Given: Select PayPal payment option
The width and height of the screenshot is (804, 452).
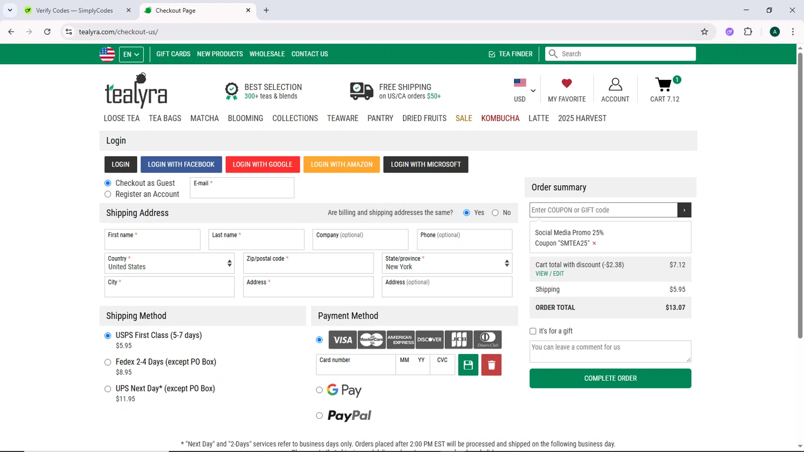Looking at the screenshot, I should [319, 416].
